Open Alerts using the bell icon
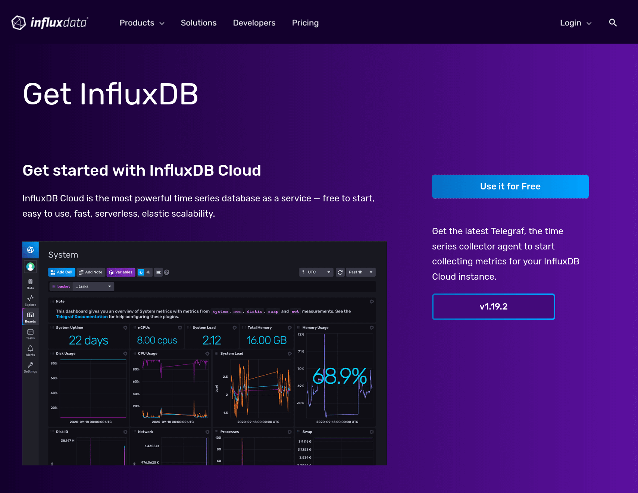 click(30, 350)
